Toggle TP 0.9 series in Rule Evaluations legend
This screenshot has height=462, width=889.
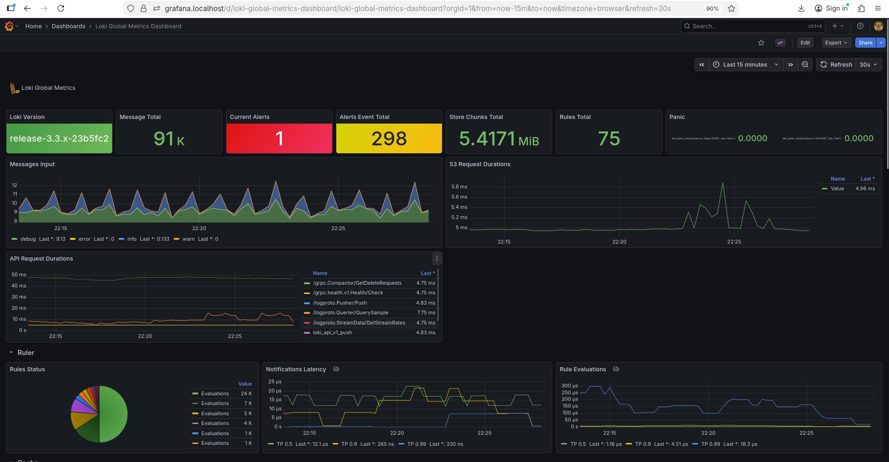(x=643, y=444)
